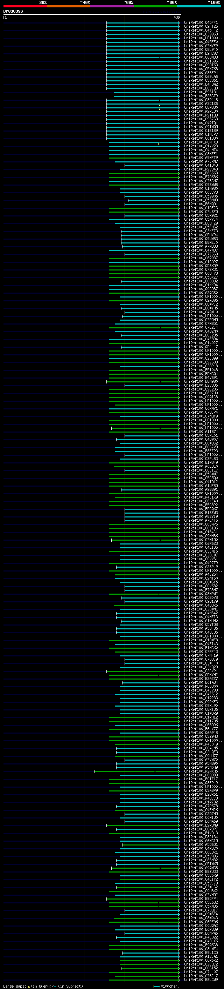Choose sequence UniRef100_B9L1C5
Screen dimensions: 224x989
(201, 953)
